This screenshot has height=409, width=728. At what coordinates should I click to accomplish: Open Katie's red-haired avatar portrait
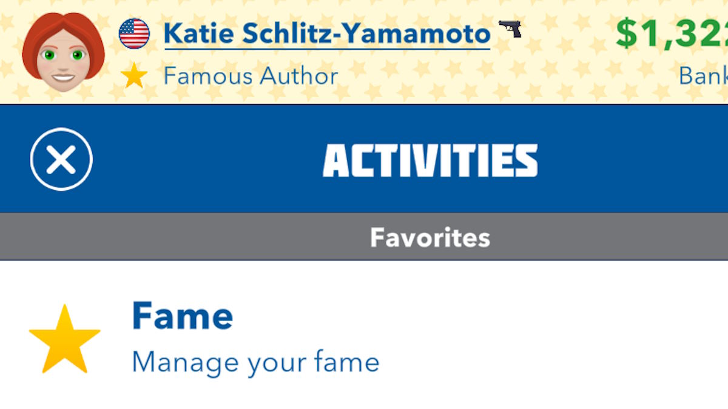pyautogui.click(x=62, y=50)
